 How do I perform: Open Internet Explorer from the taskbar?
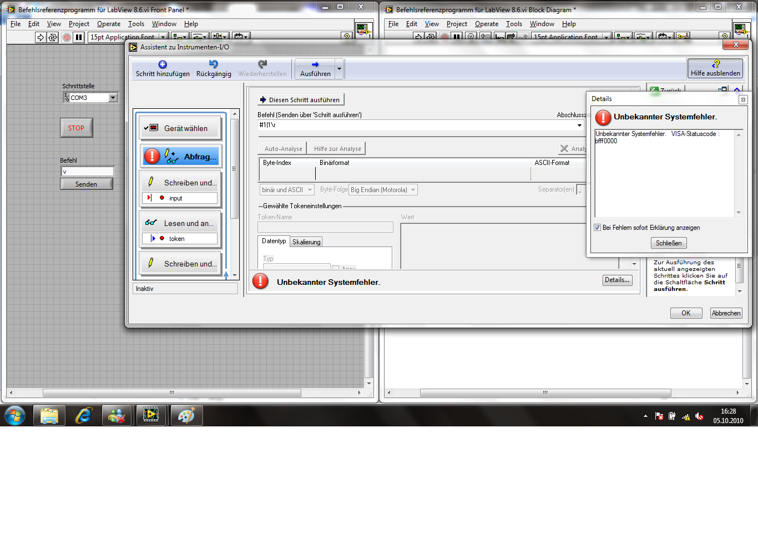(84, 415)
